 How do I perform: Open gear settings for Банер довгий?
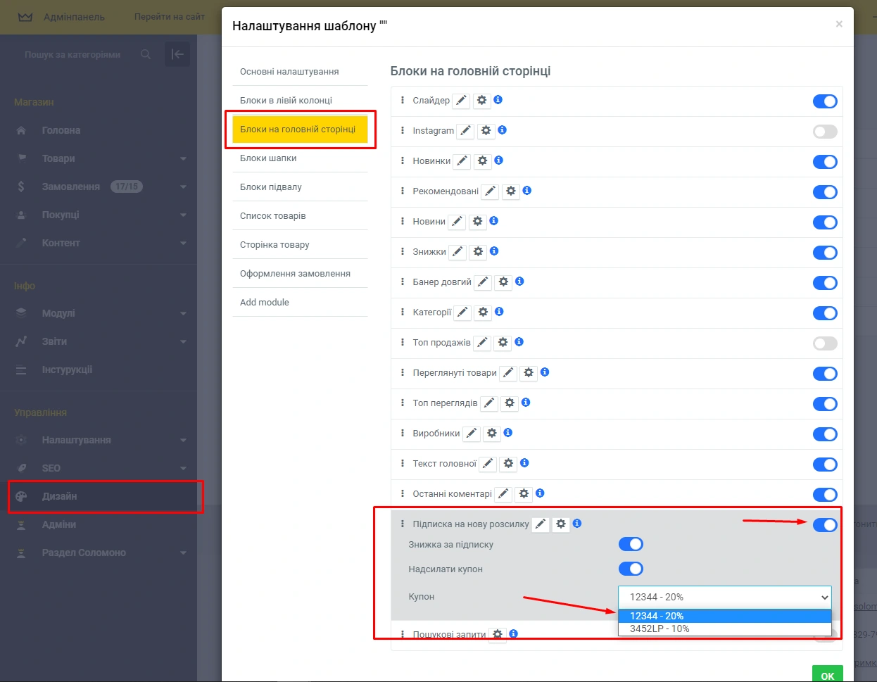click(x=503, y=282)
